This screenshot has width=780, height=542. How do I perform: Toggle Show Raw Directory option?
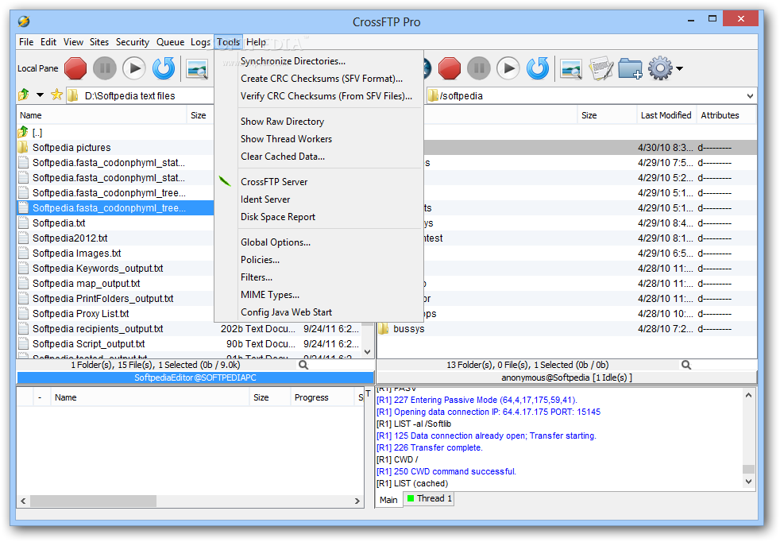[319, 122]
